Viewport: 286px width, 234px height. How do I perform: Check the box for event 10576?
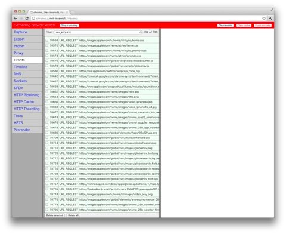click(x=47, y=61)
